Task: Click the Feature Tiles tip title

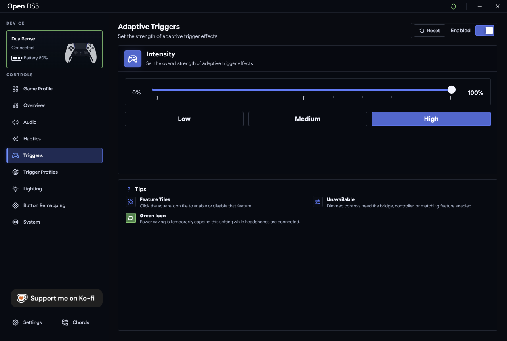Action: click(155, 199)
